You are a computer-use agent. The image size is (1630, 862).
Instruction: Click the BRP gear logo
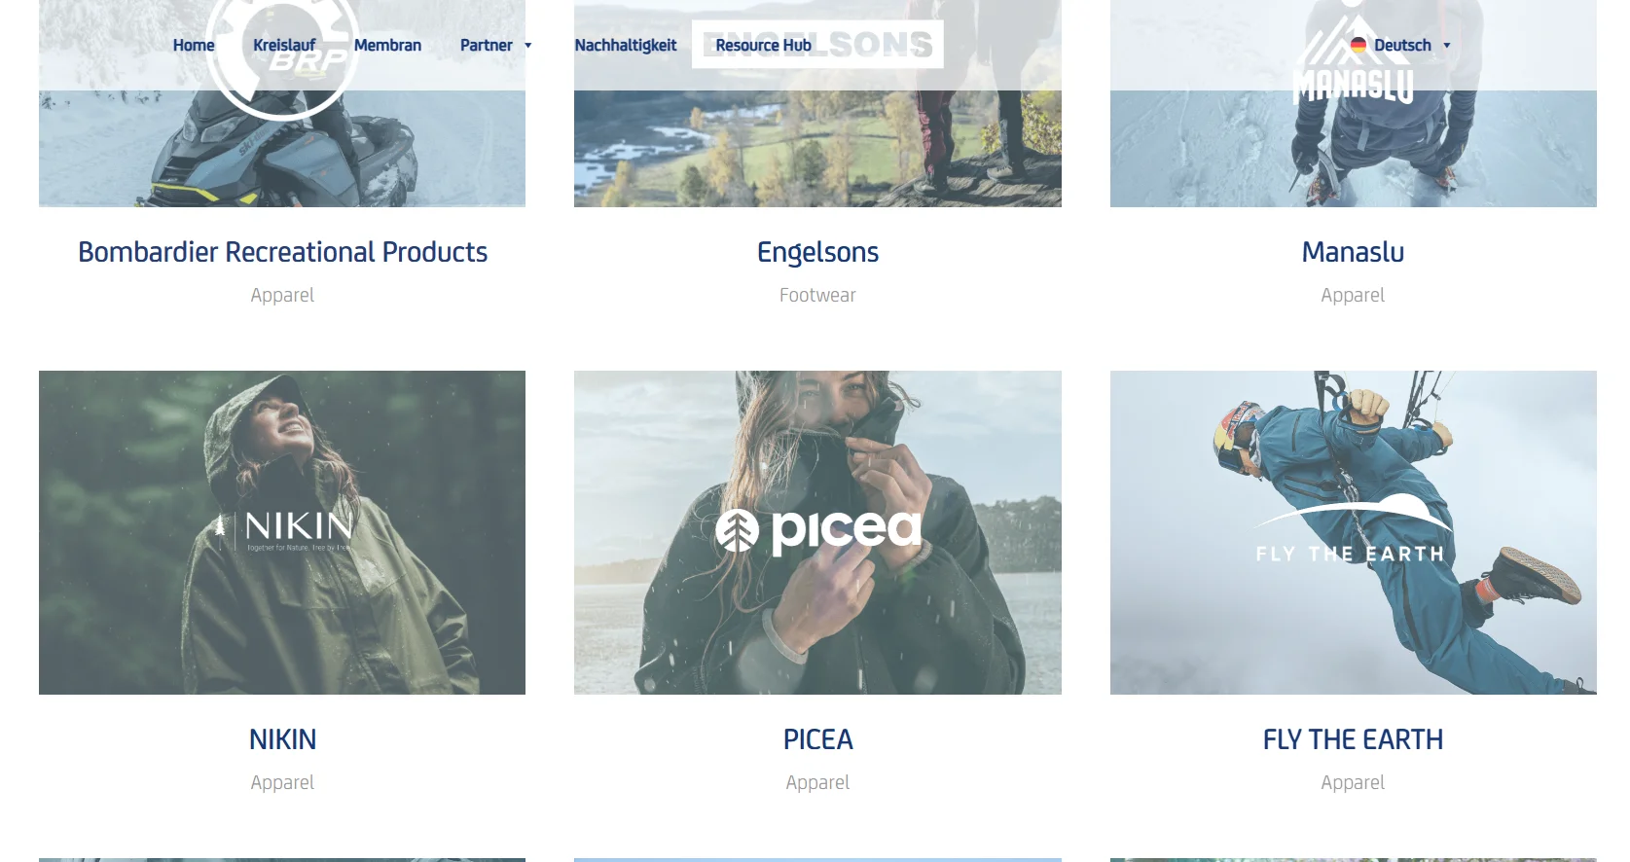point(283,54)
